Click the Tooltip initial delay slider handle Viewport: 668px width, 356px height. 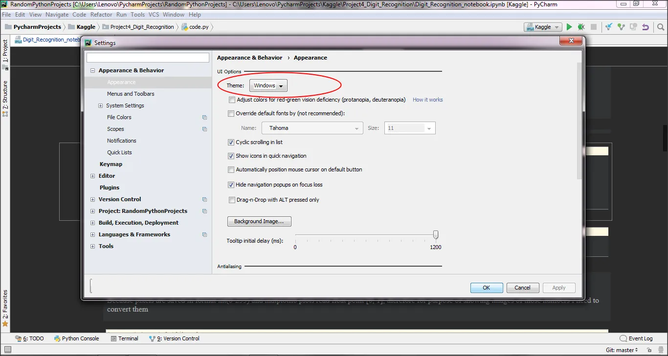click(436, 235)
